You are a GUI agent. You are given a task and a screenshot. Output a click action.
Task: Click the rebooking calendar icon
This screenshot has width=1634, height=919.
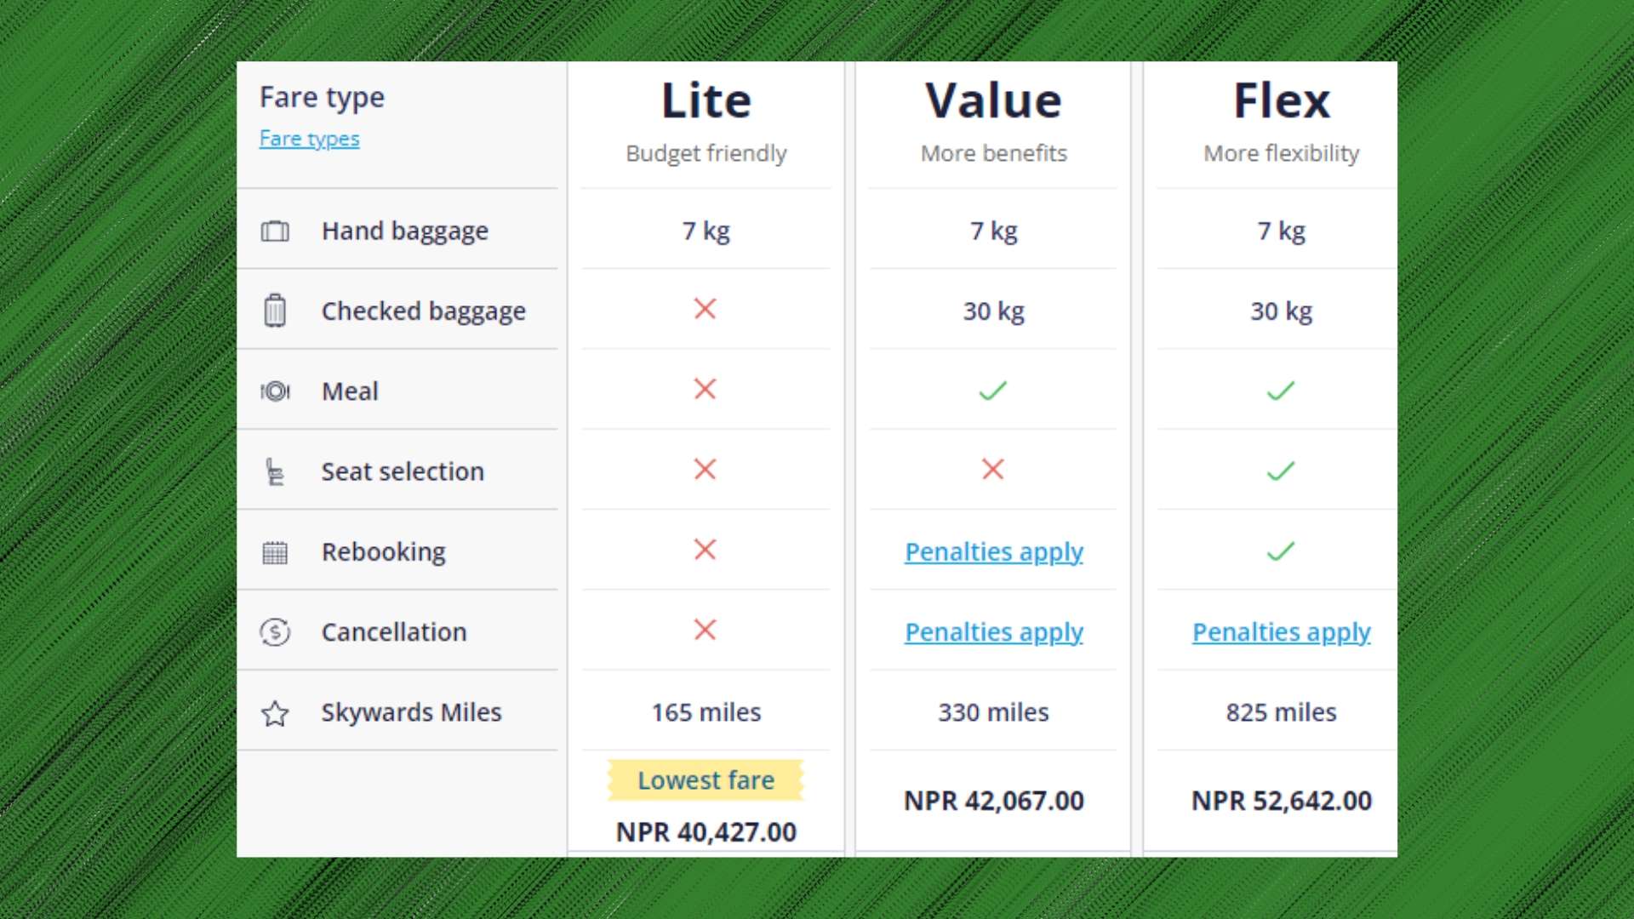[x=275, y=552]
